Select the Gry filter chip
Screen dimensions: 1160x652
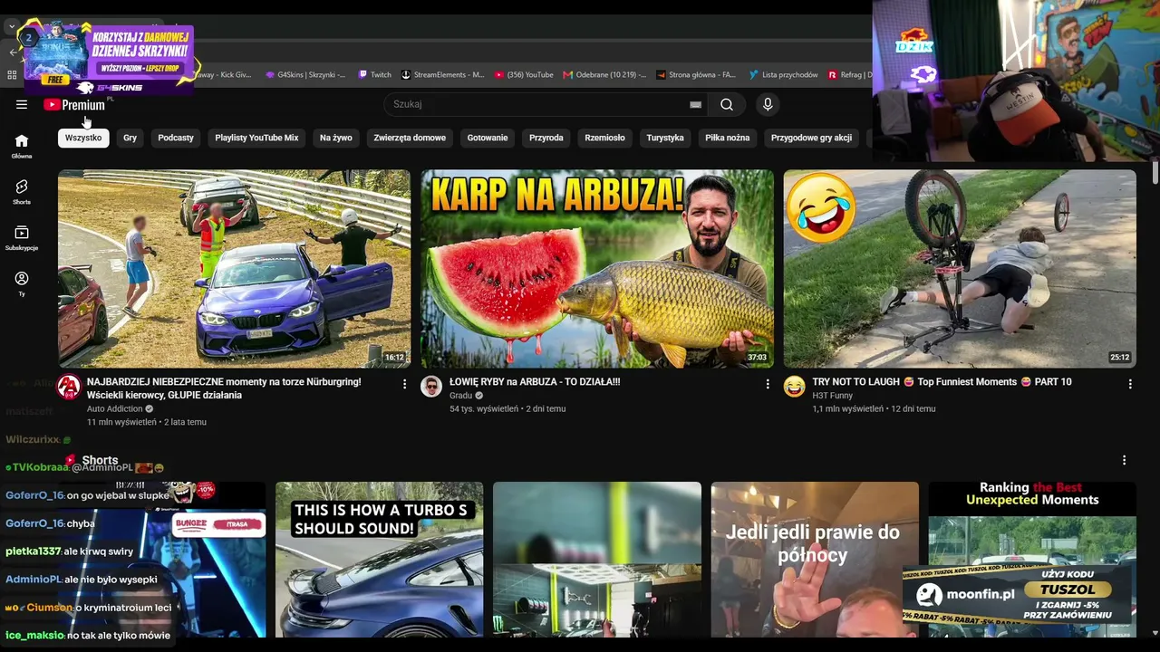pyautogui.click(x=130, y=138)
